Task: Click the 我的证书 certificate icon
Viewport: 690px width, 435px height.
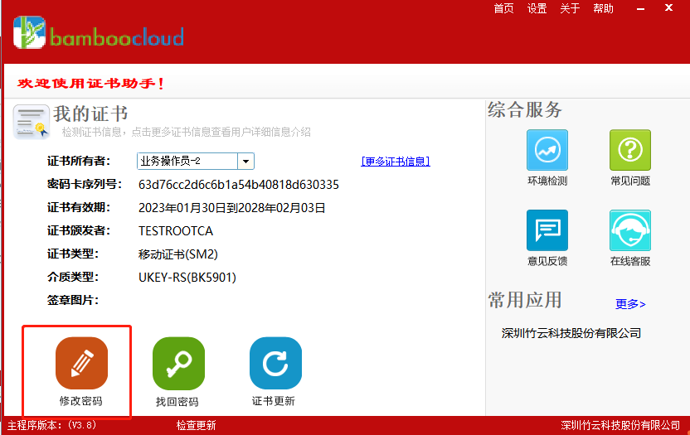Action: [31, 122]
